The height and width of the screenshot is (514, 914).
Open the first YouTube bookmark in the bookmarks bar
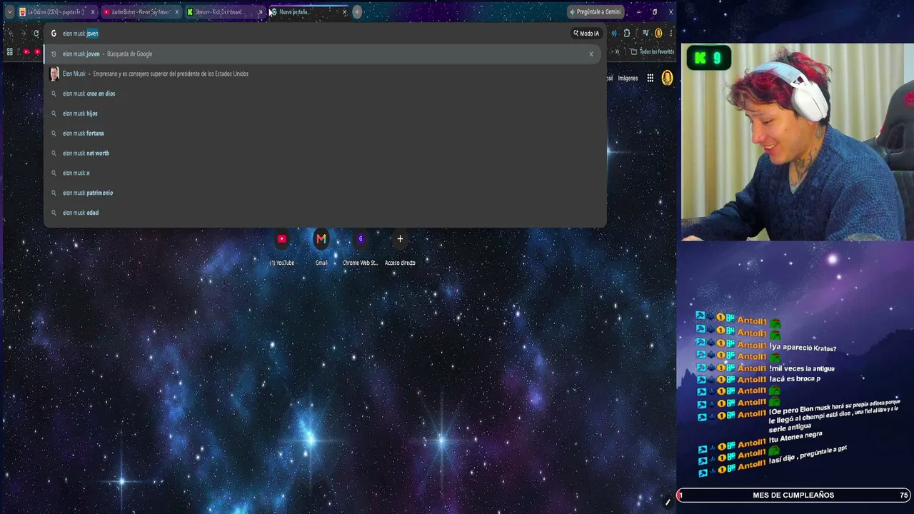tap(26, 51)
